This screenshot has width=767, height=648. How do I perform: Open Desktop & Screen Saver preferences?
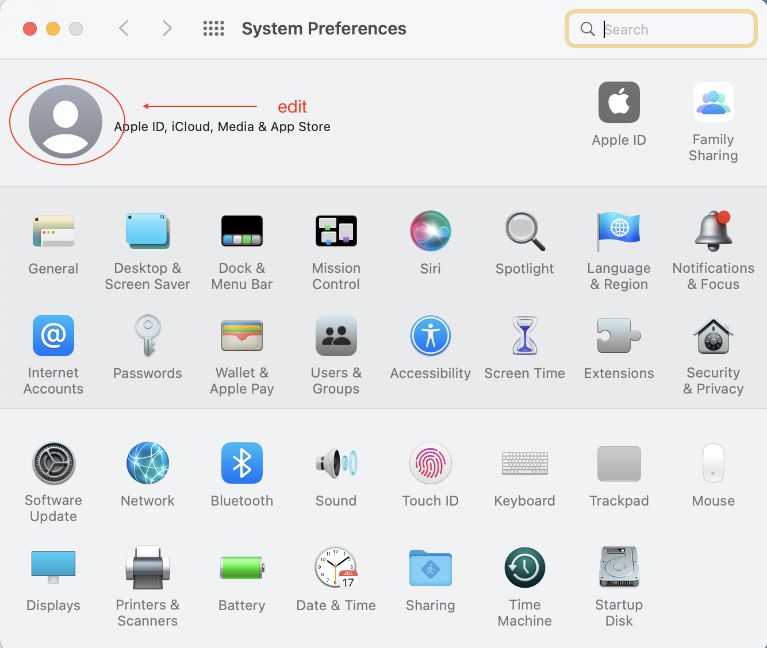148,232
